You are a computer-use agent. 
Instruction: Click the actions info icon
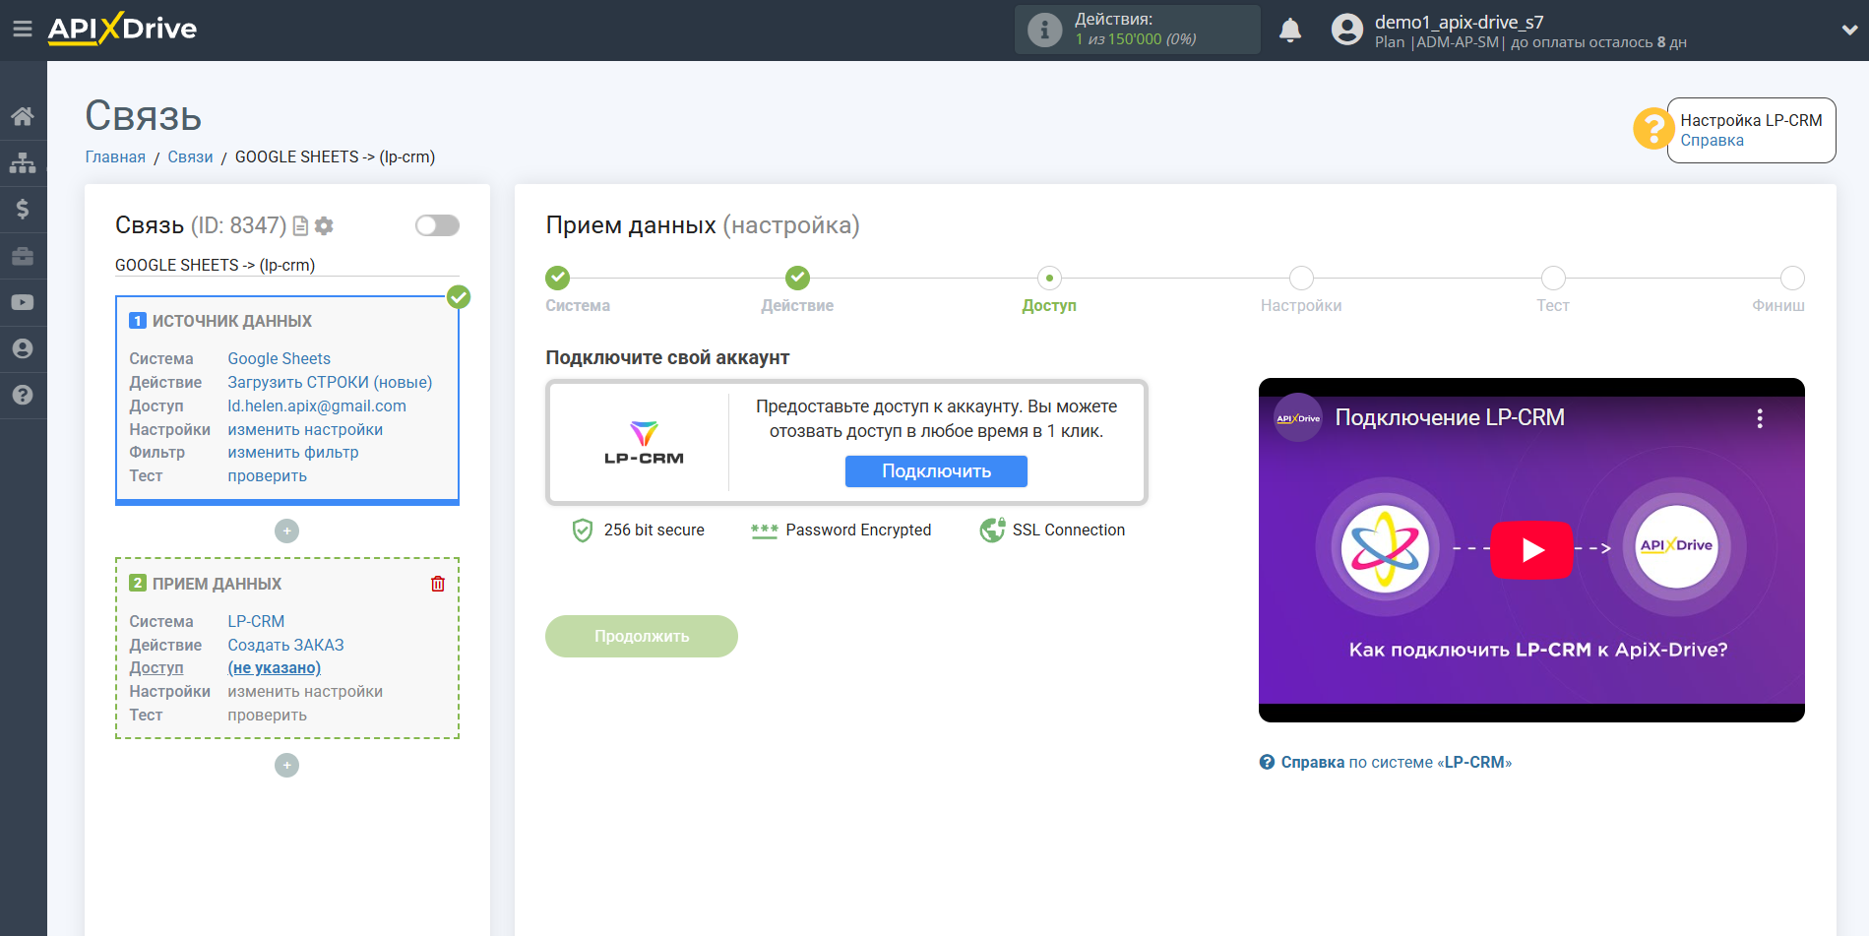coord(1044,30)
